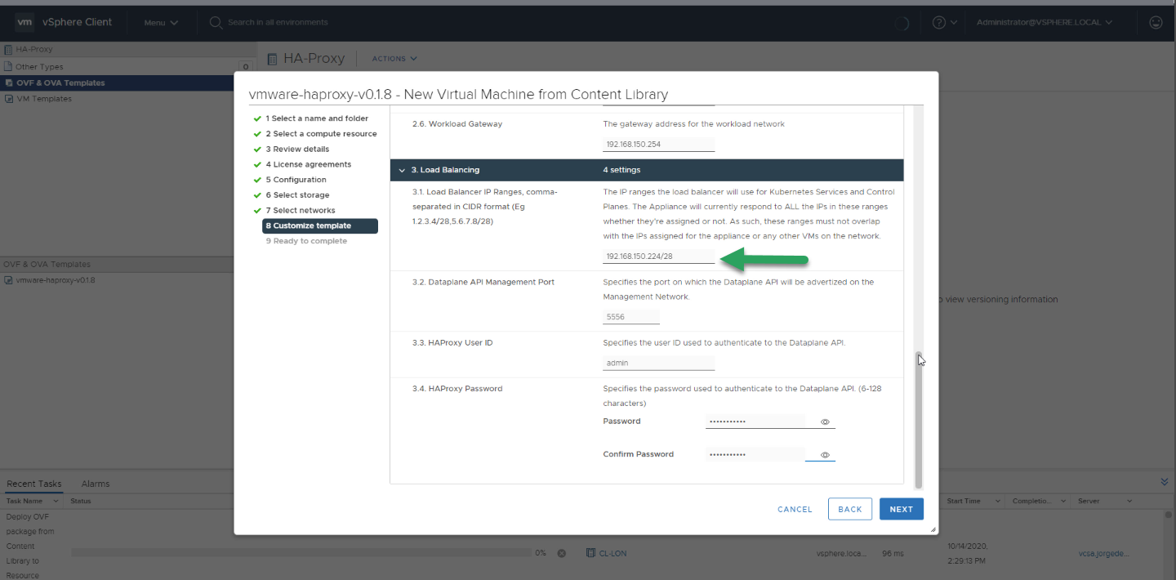This screenshot has width=1176, height=580.
Task: Go to step 3 Review details
Action: [x=297, y=149]
